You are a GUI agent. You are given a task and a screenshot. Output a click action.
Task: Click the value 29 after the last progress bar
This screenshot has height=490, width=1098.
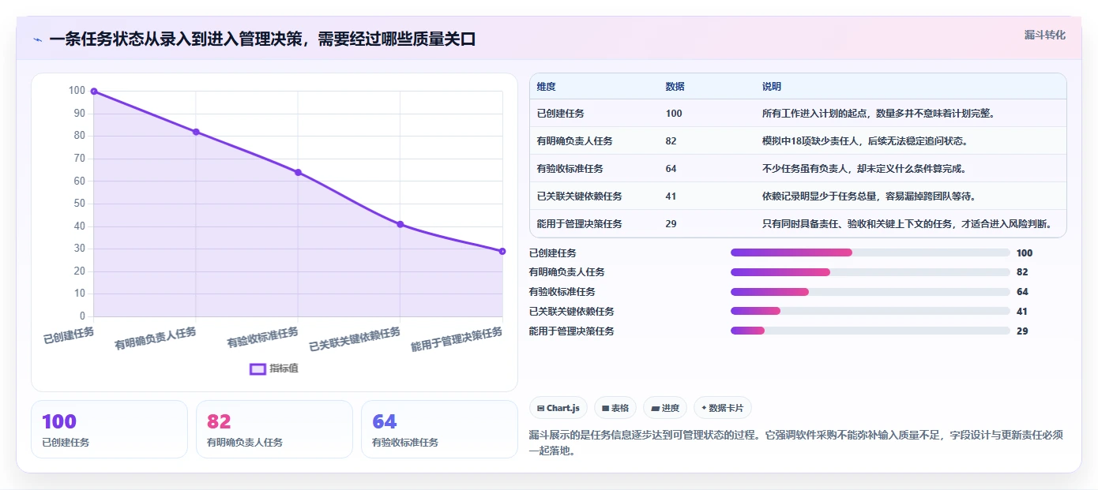1022,331
